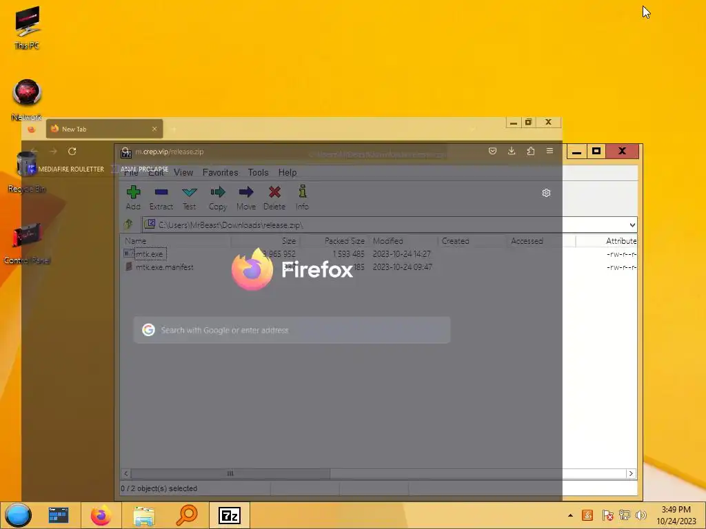
Task: Click the Test icon in 7-Zip
Action: tap(189, 197)
